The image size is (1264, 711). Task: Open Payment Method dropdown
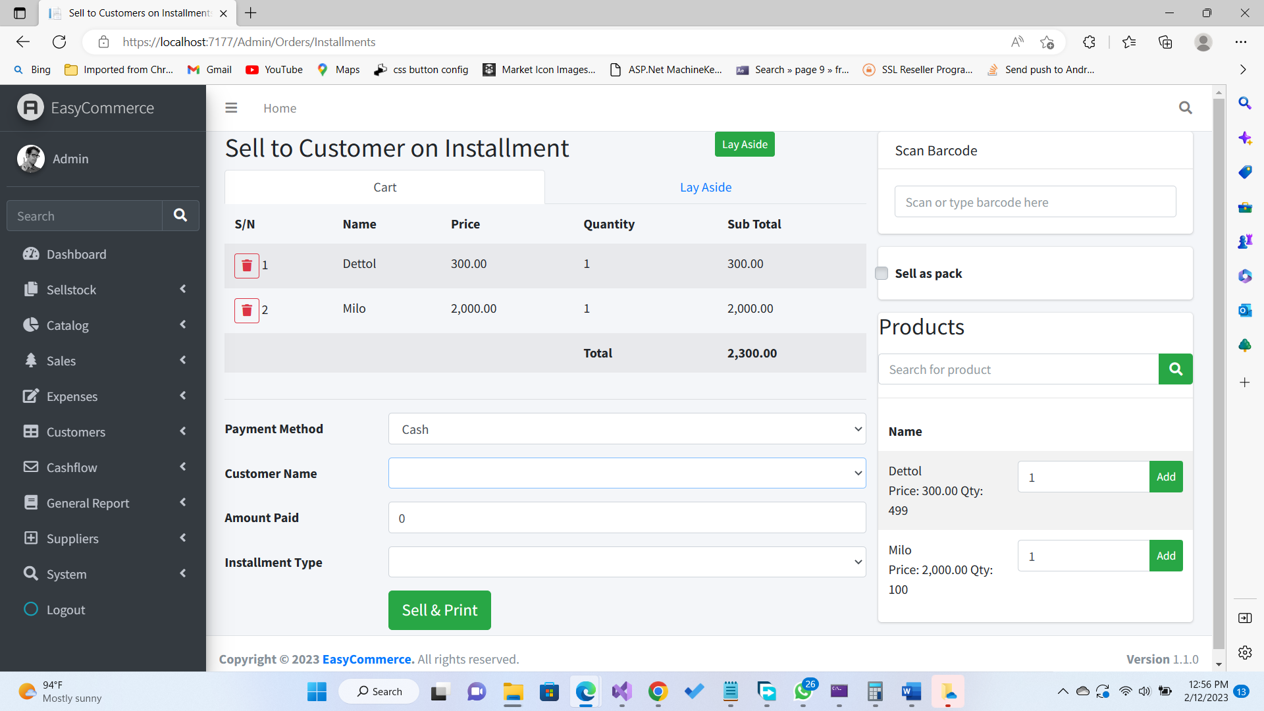[627, 429]
